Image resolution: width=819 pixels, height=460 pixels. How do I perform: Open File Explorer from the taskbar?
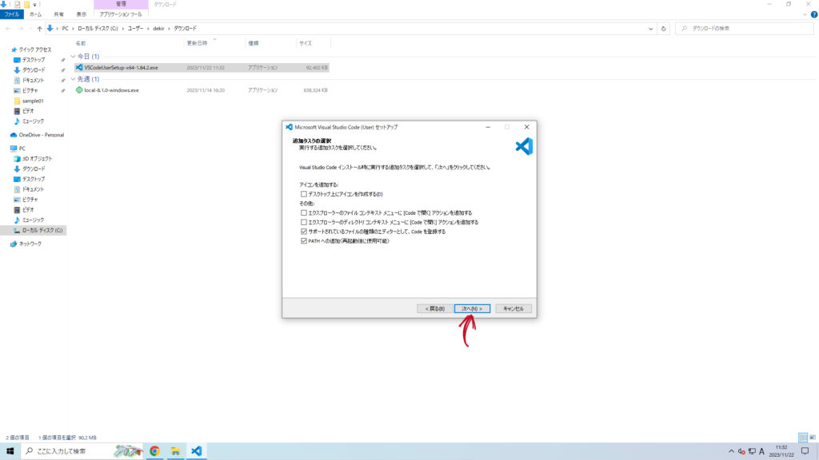point(175,451)
